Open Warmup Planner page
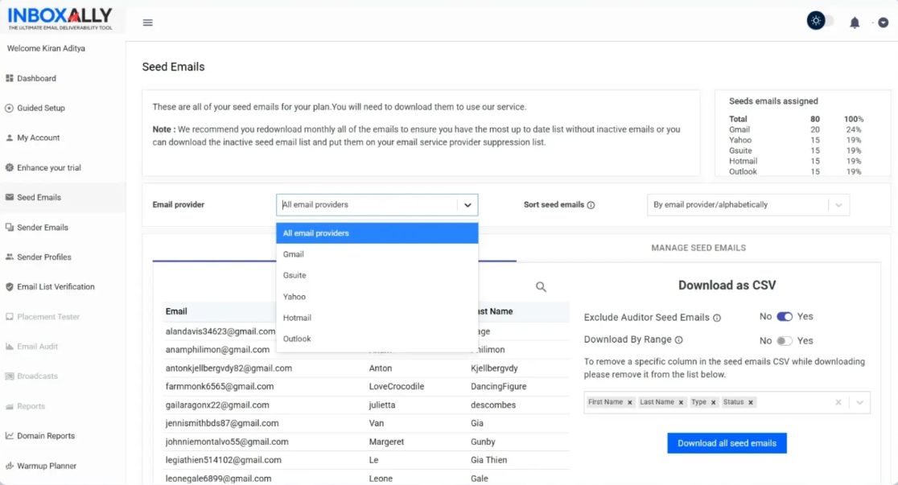898x485 pixels. [47, 466]
